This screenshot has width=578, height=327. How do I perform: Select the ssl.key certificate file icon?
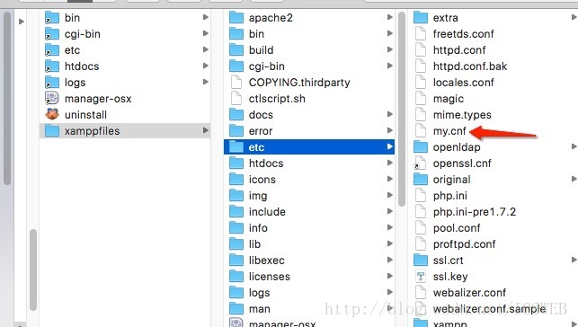click(421, 276)
